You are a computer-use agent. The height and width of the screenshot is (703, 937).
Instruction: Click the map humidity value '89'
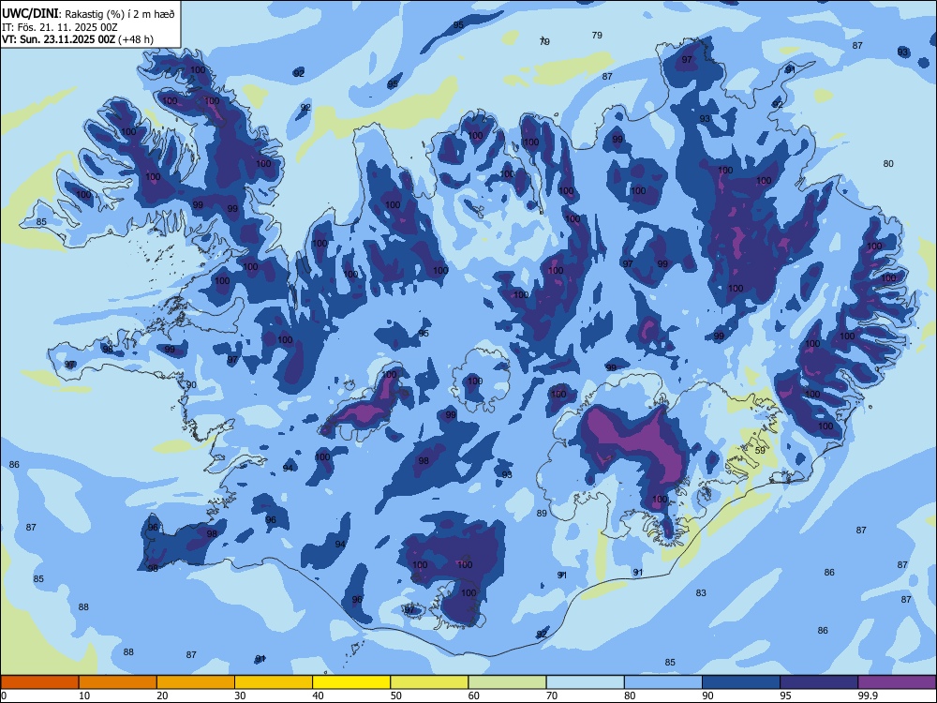tap(542, 514)
